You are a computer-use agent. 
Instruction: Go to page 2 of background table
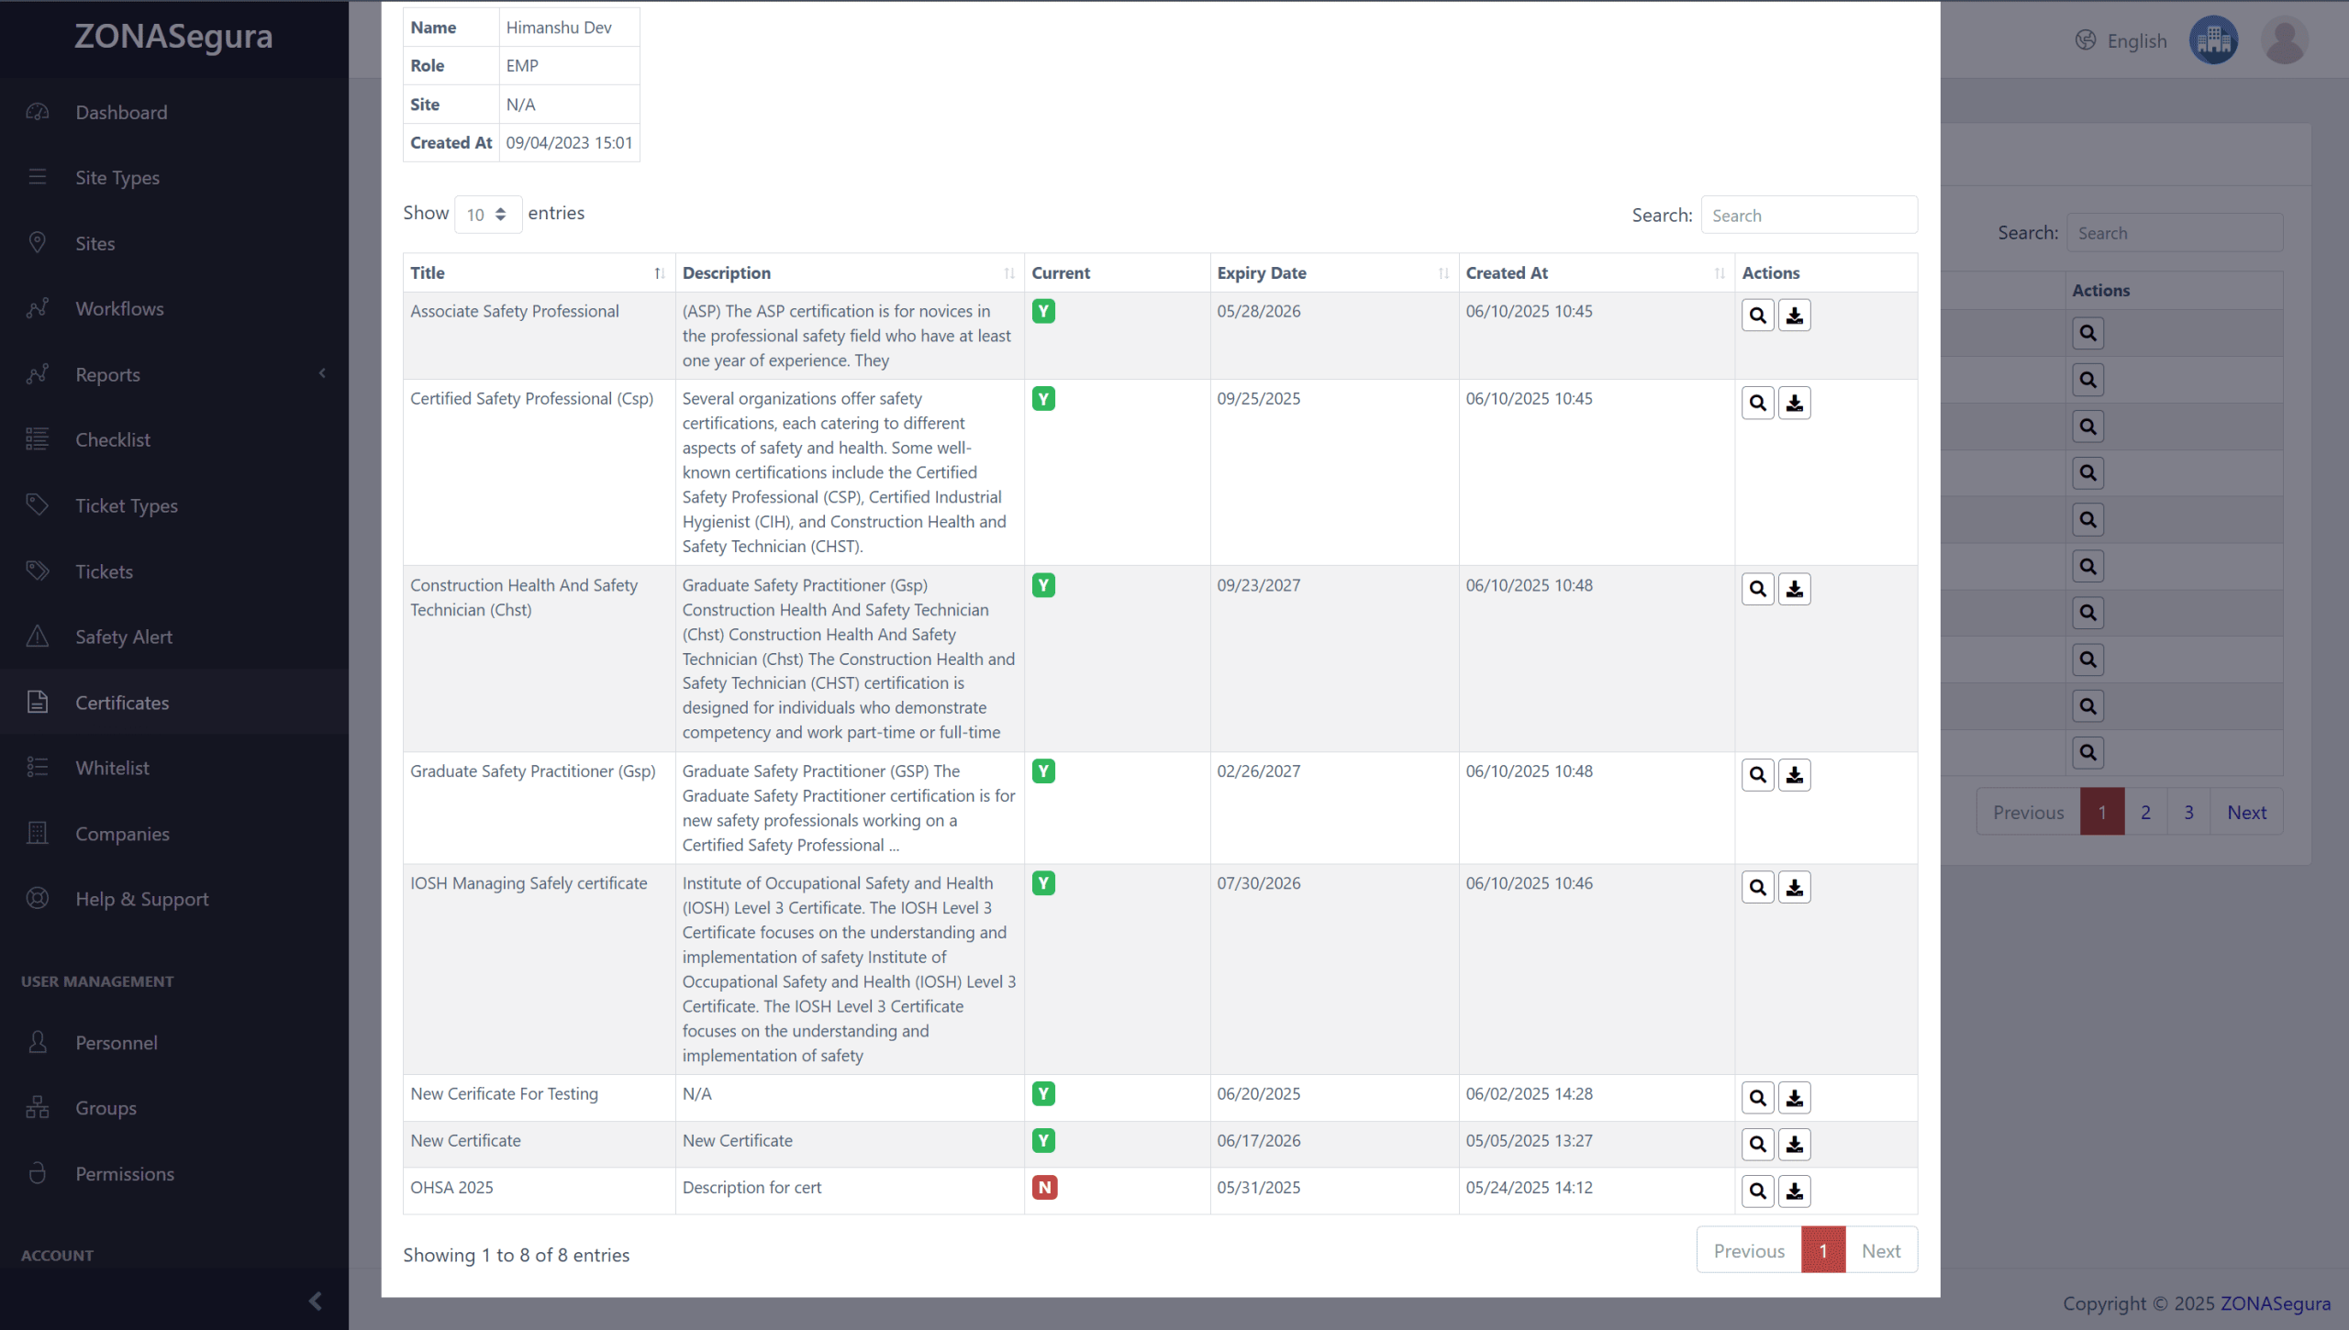coord(2145,812)
